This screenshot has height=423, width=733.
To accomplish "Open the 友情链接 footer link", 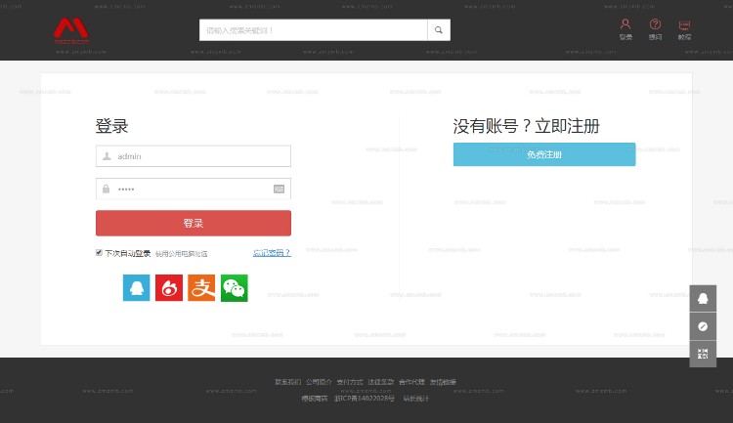I will click(443, 382).
